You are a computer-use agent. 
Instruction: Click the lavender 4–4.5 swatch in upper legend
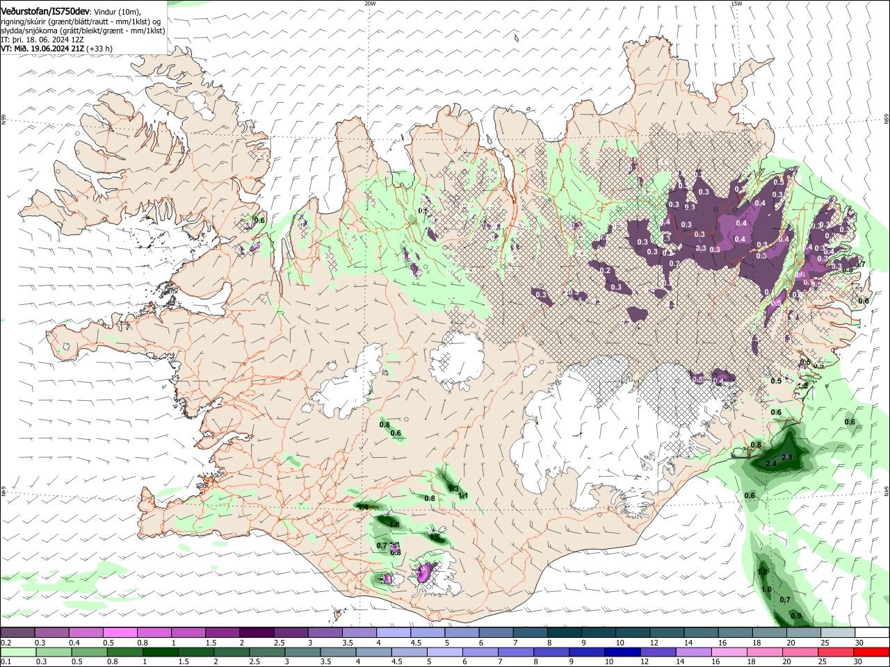click(x=394, y=633)
